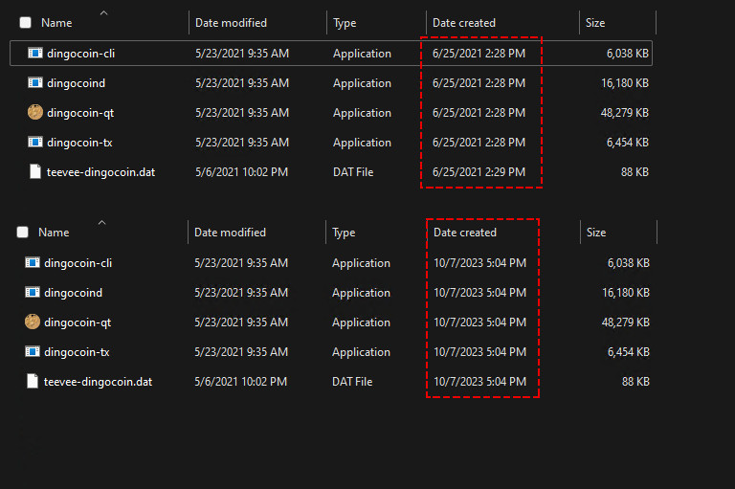The image size is (735, 489).
Task: Sort upper list by Type column
Action: (x=345, y=23)
